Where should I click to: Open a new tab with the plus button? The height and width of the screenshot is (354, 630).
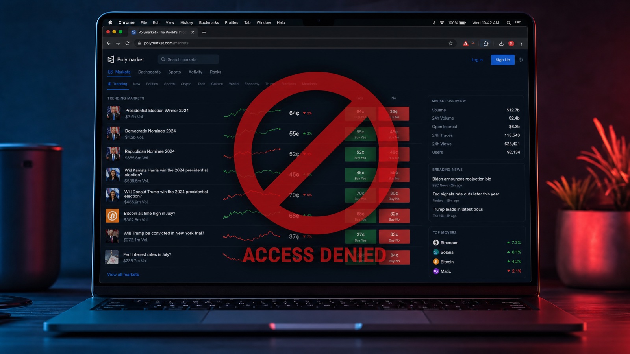(204, 32)
